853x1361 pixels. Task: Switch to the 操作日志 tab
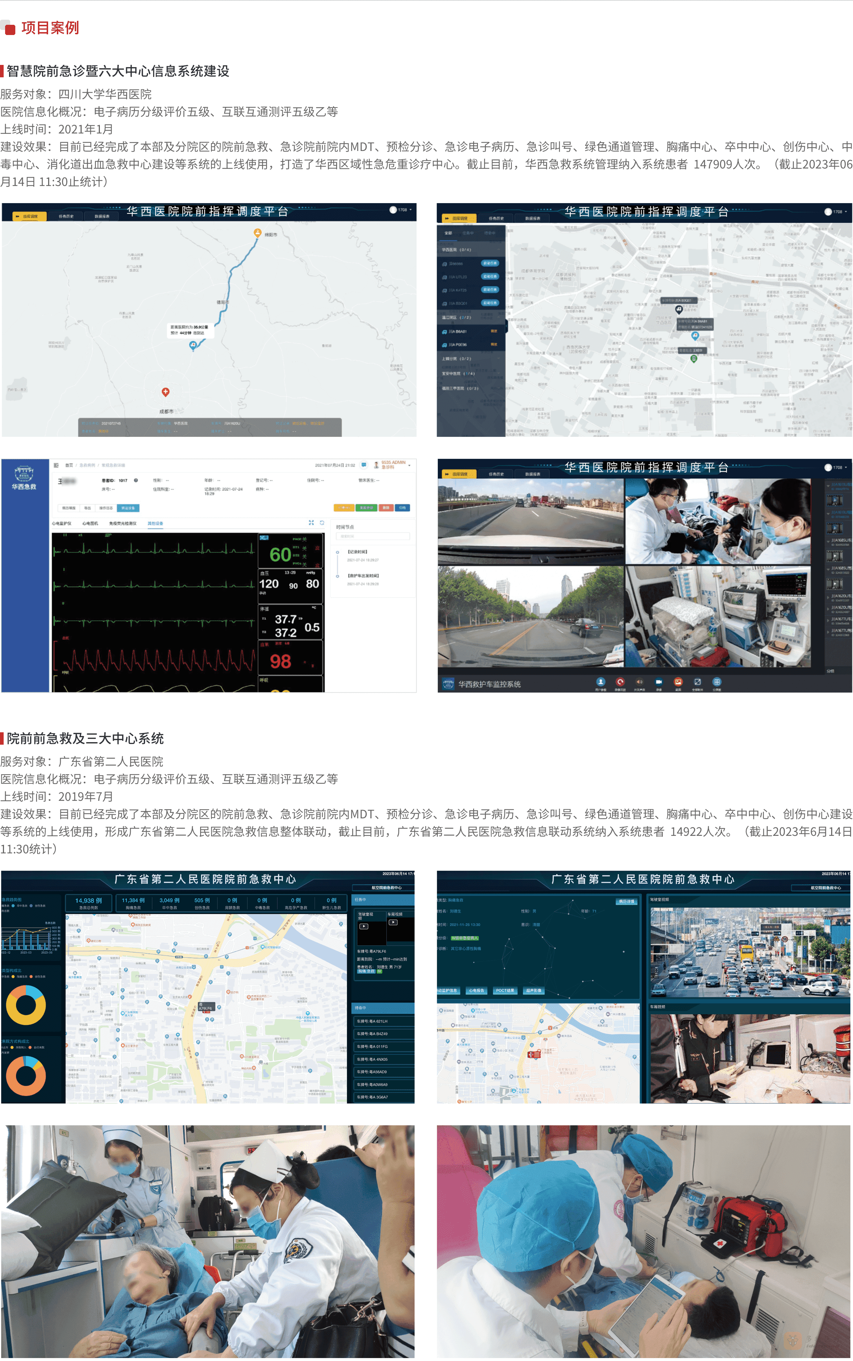[x=106, y=508]
